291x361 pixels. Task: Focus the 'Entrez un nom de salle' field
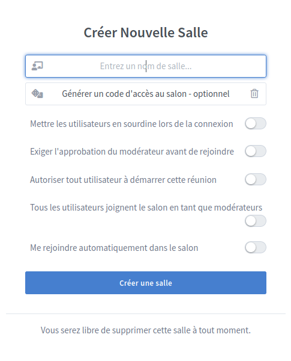[x=146, y=66]
